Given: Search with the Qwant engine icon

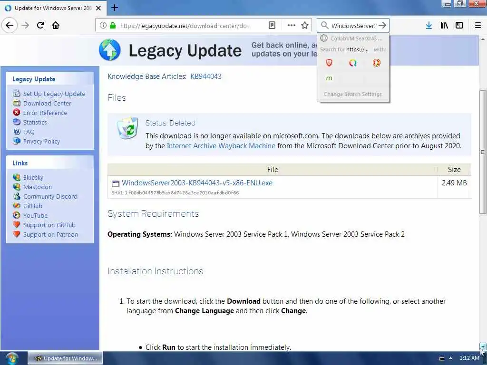Looking at the screenshot, I should pyautogui.click(x=352, y=63).
